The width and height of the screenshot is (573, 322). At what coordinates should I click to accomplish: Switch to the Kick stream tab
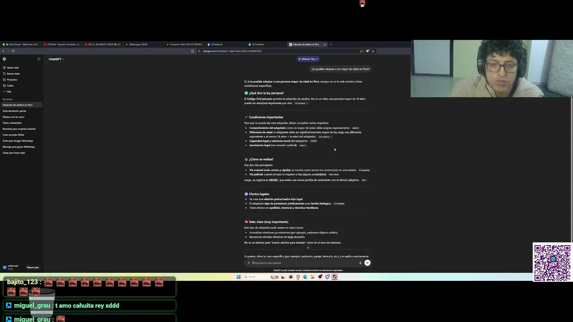[21, 44]
